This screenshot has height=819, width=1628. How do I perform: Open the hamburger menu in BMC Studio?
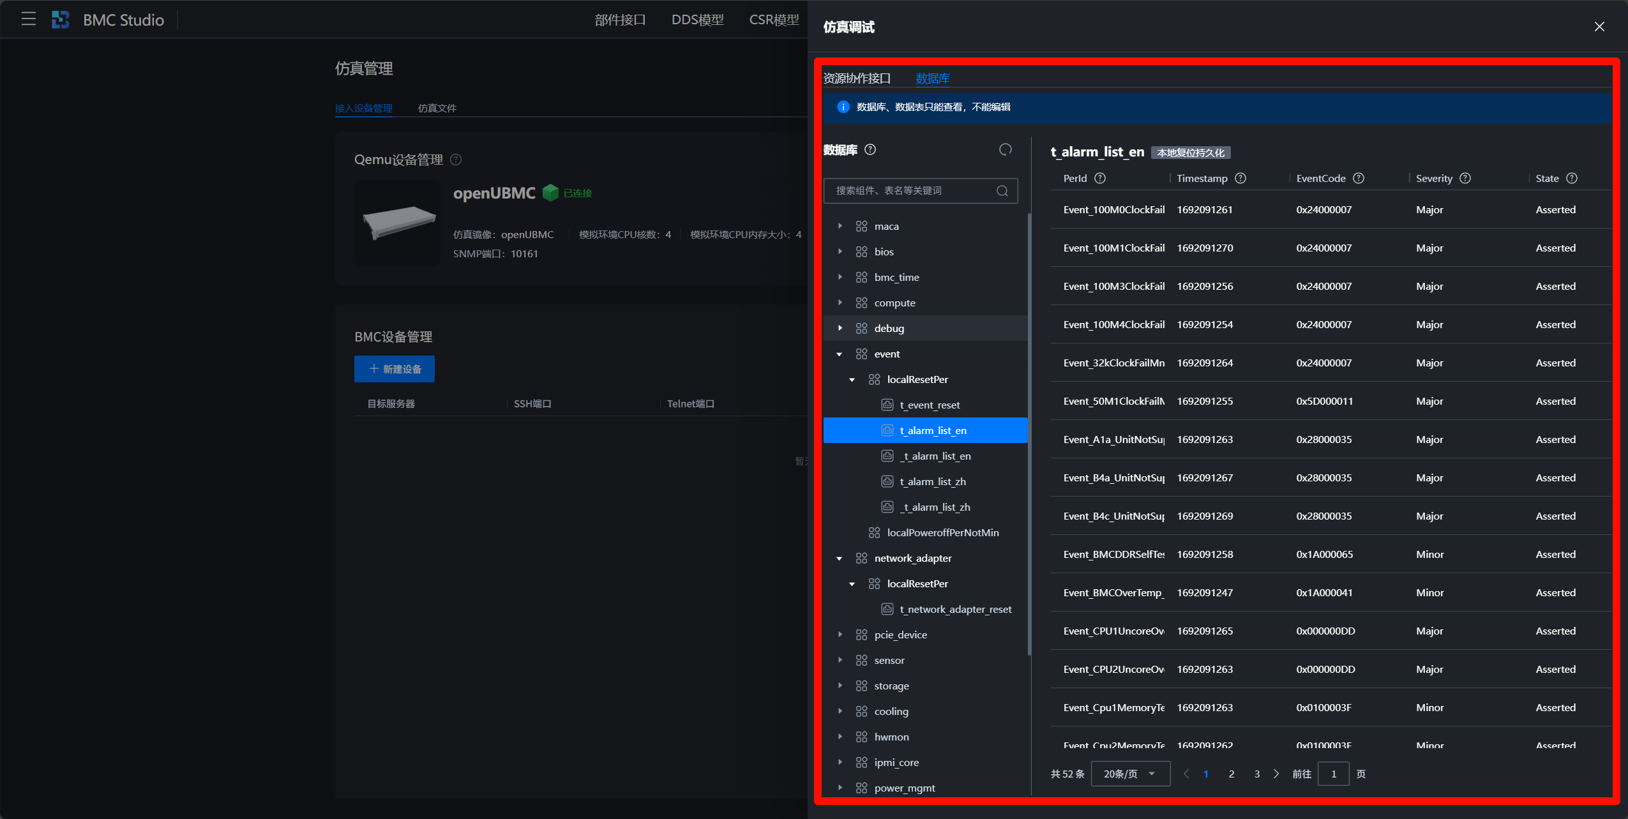[x=28, y=19]
